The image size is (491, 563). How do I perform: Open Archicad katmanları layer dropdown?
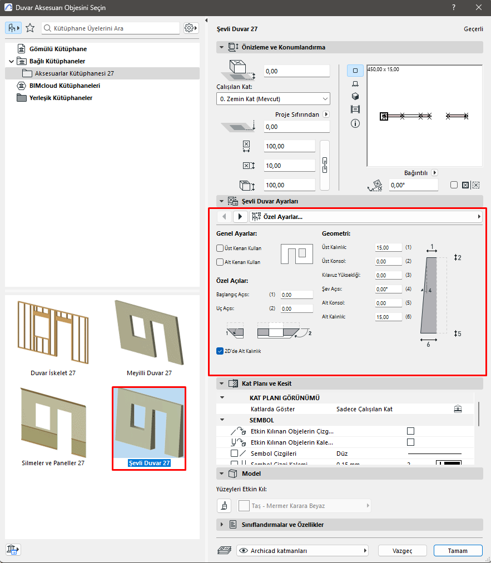pos(302,550)
